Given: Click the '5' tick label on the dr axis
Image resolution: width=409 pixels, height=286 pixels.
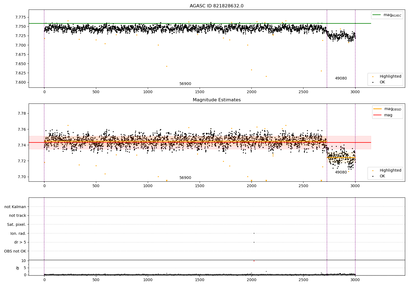Looking at the screenshot, I should tap(25, 268).
